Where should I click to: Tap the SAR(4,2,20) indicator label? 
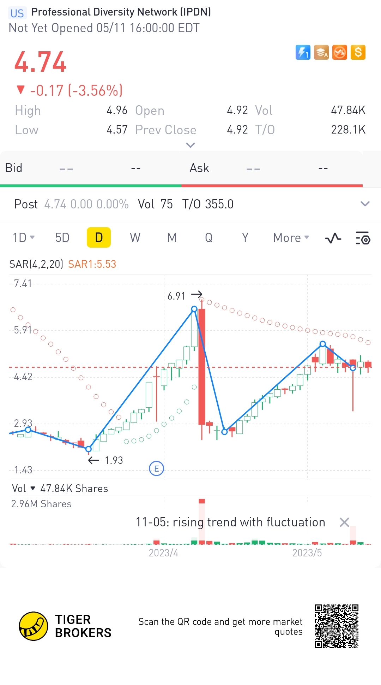(36, 264)
